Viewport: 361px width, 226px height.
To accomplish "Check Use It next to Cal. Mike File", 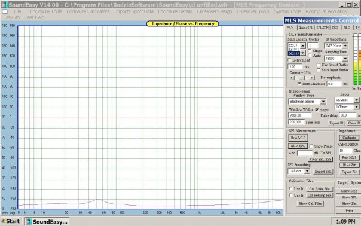I will point(291,188).
